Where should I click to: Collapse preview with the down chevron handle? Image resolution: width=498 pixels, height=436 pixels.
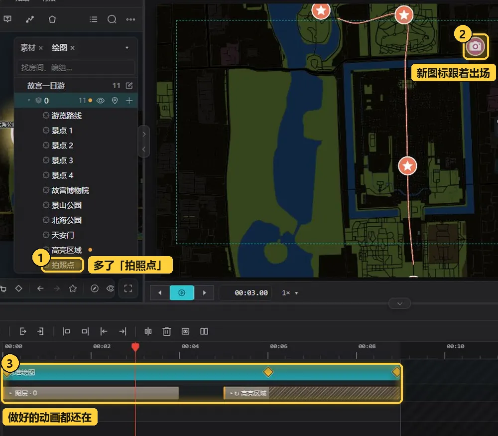point(399,304)
